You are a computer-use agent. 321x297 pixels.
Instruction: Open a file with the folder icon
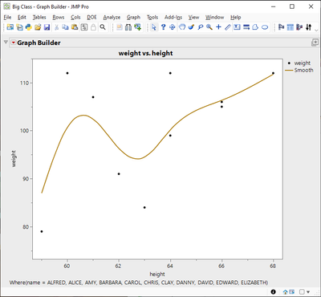tap(38, 27)
